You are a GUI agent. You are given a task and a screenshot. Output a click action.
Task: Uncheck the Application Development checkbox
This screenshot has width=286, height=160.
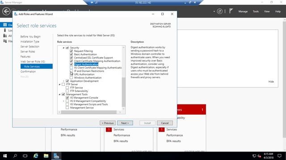pos(67,81)
